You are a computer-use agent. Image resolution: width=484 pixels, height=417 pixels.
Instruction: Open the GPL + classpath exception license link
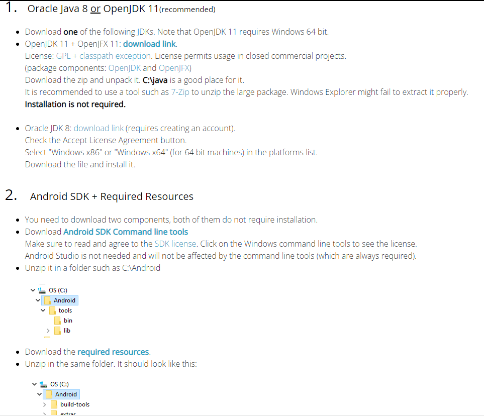[104, 56]
